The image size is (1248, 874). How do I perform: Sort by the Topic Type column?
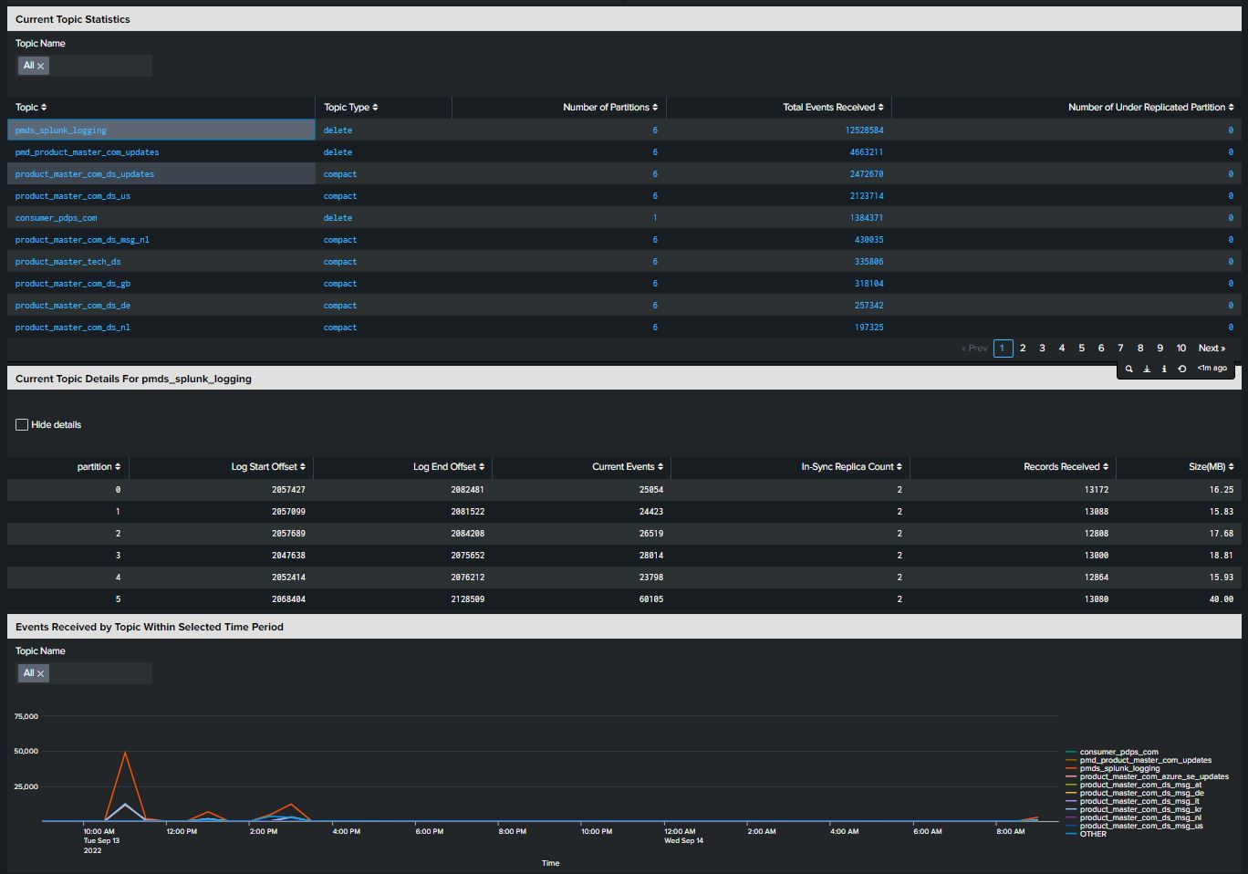pyautogui.click(x=351, y=107)
